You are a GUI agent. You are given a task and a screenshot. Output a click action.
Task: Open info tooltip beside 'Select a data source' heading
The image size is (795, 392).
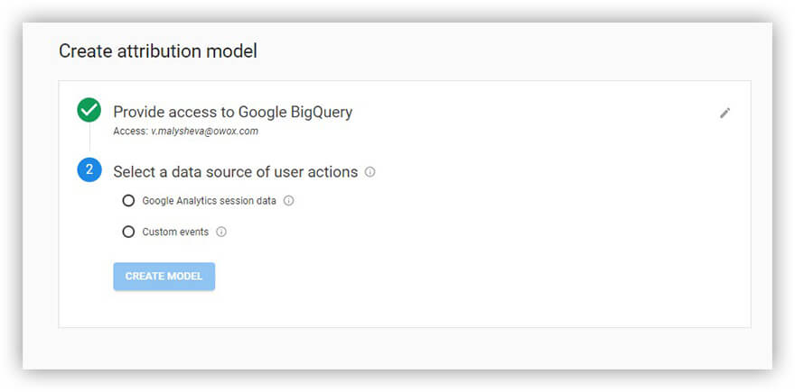[x=370, y=171]
